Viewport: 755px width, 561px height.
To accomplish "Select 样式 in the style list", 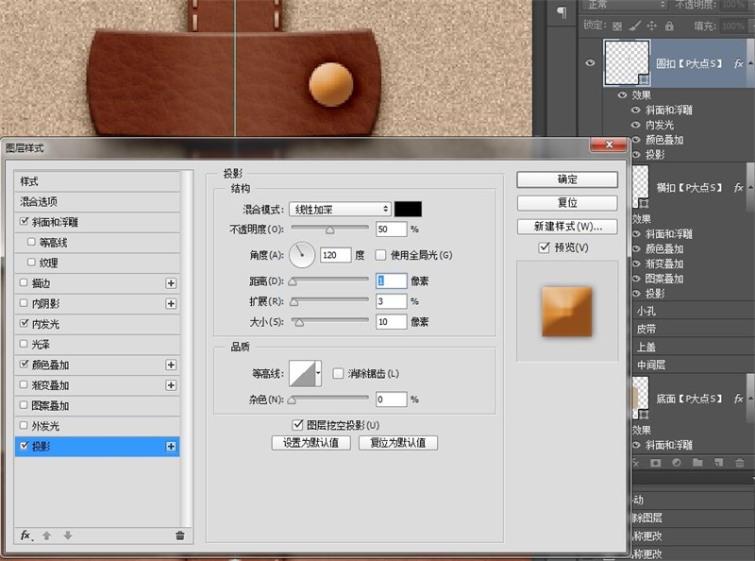I will coord(98,181).
